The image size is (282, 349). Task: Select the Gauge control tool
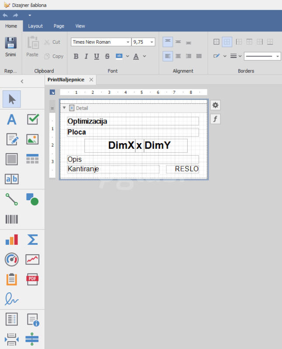tap(12, 259)
